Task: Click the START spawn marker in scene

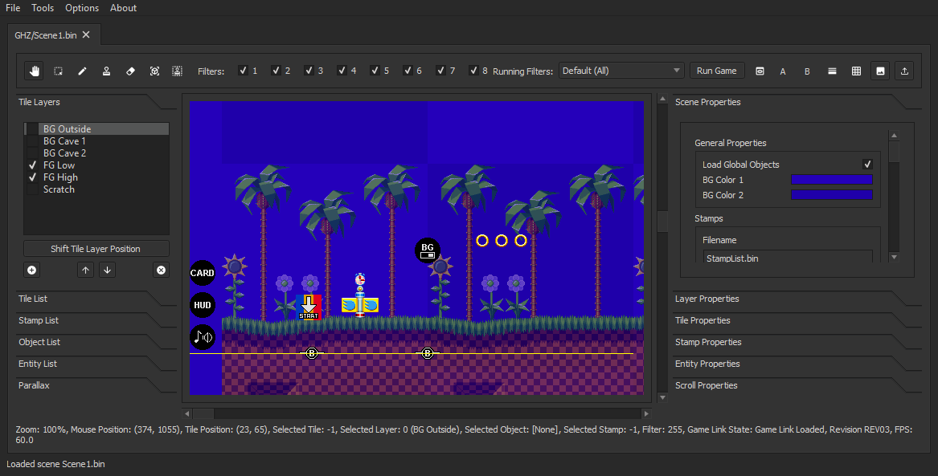Action: [x=309, y=307]
